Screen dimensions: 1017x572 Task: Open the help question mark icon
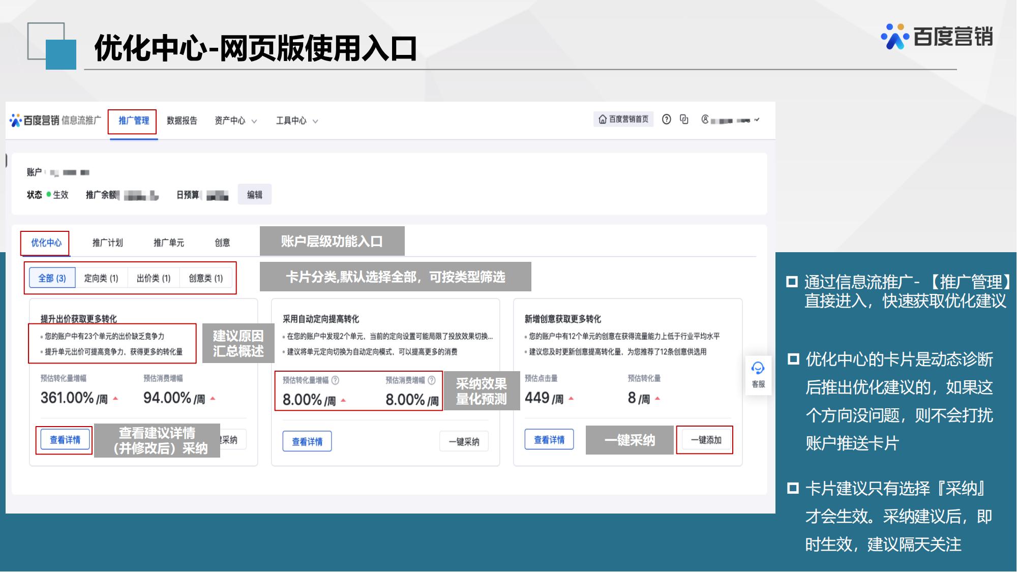666,119
